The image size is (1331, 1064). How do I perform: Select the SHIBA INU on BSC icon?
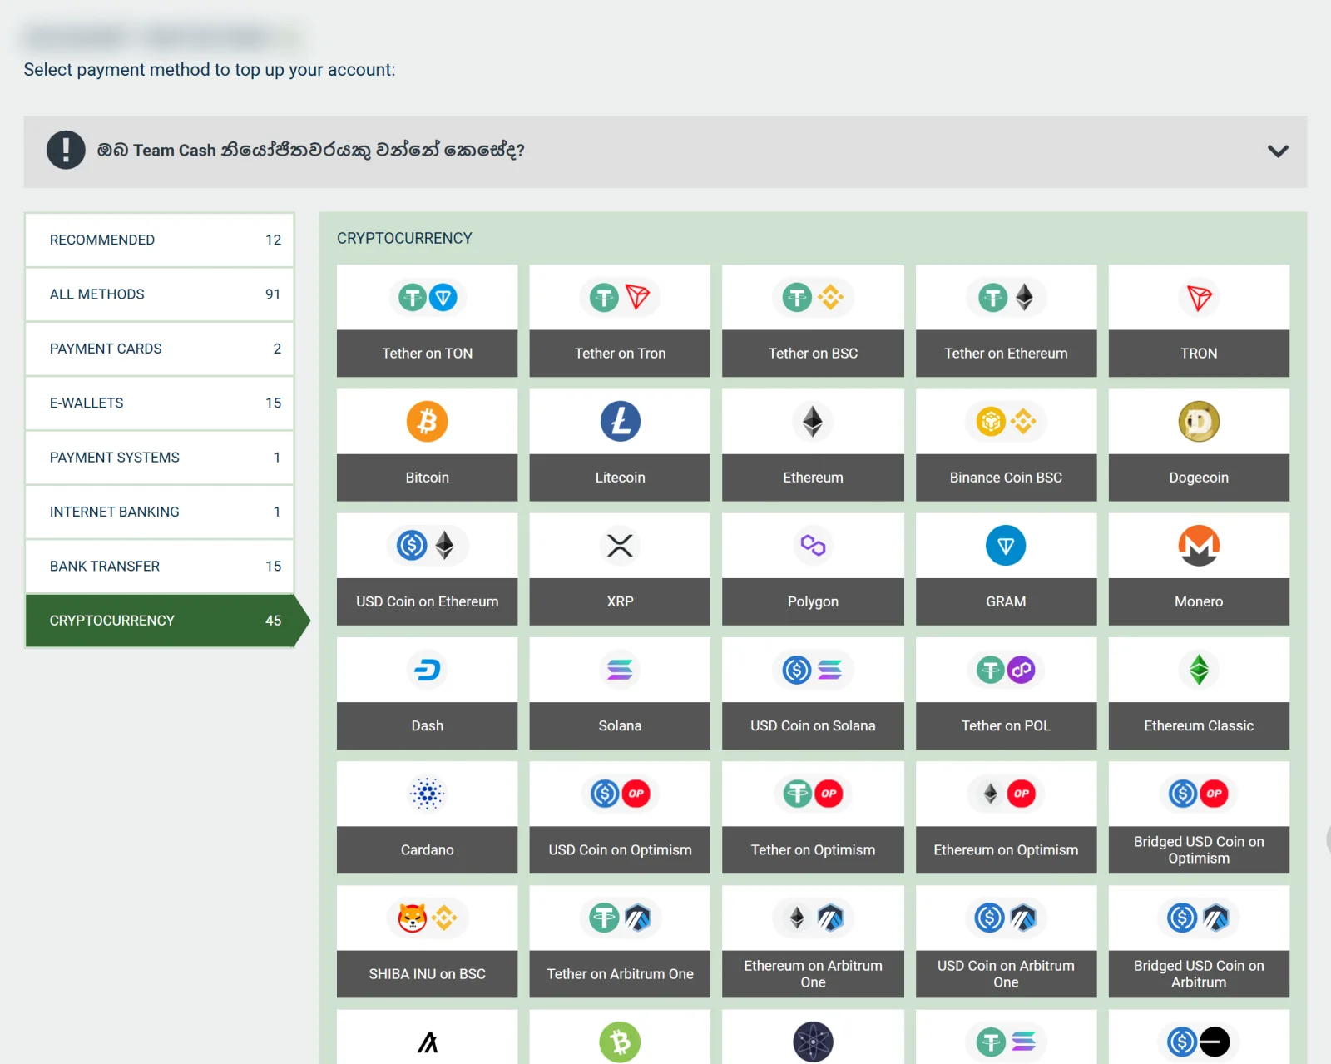click(427, 918)
